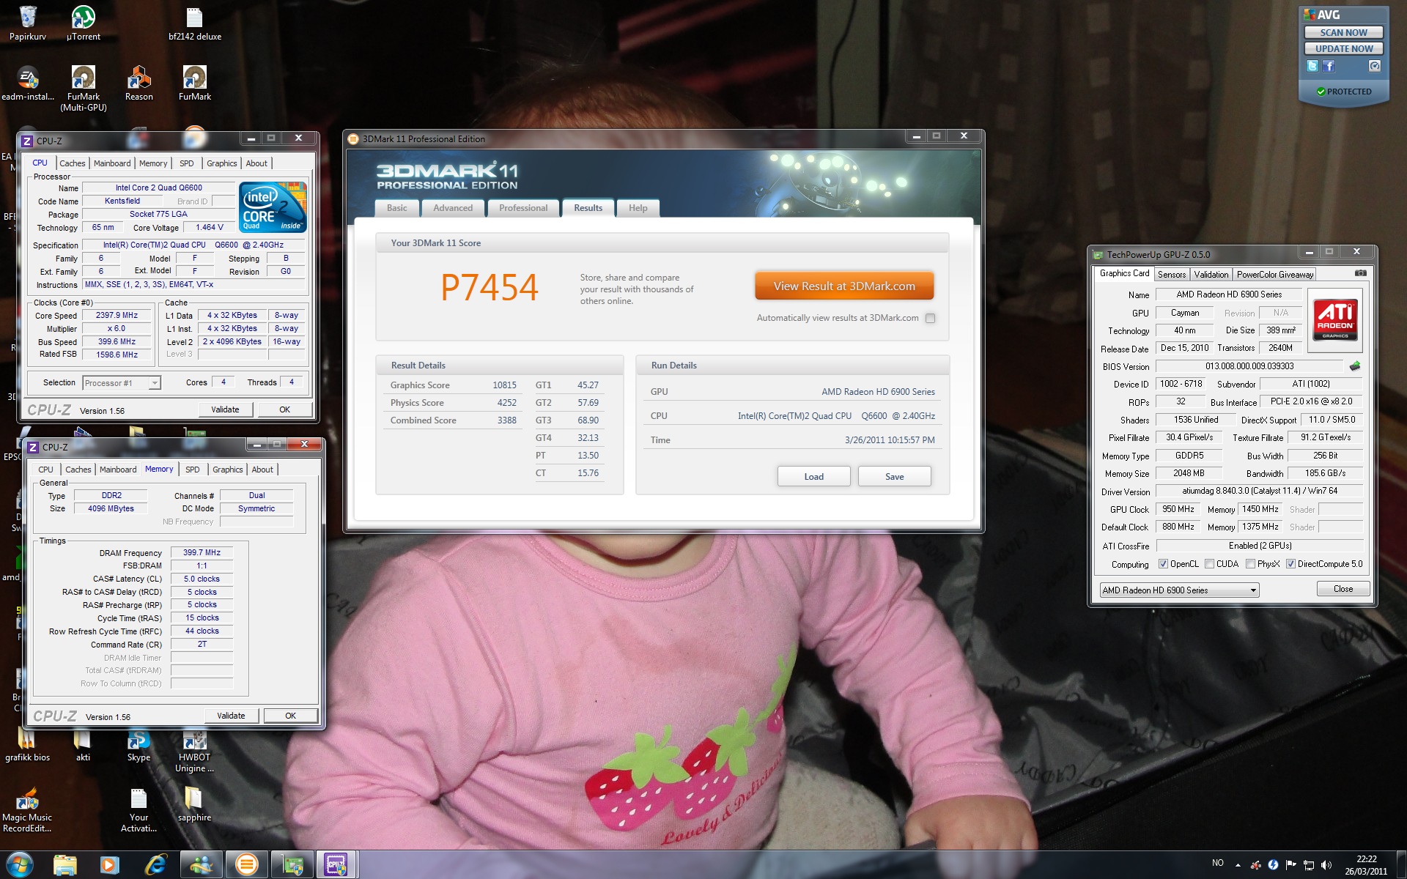Open the FurMark (Multi-GPU) desktop shortcut
This screenshot has width=1407, height=879.
(84, 88)
